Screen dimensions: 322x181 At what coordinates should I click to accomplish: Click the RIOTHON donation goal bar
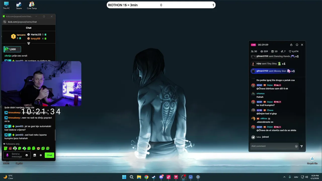[x=161, y=5]
